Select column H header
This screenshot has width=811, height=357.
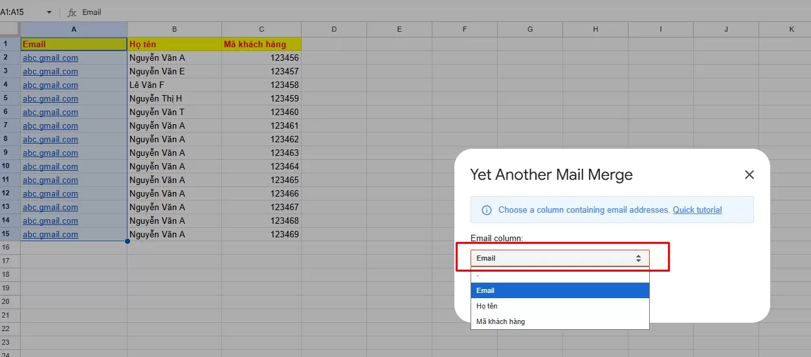(x=595, y=29)
